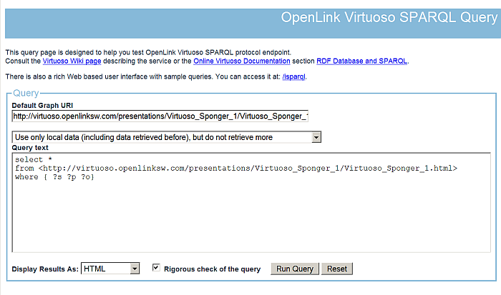This screenshot has width=501, height=295.
Task: Click the 'Query text' label
Action: 31,147
